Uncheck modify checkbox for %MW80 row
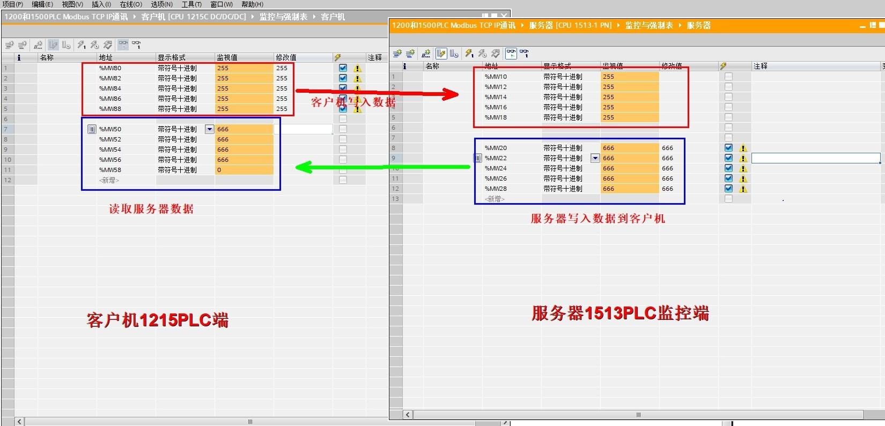885x426 pixels. (343, 68)
